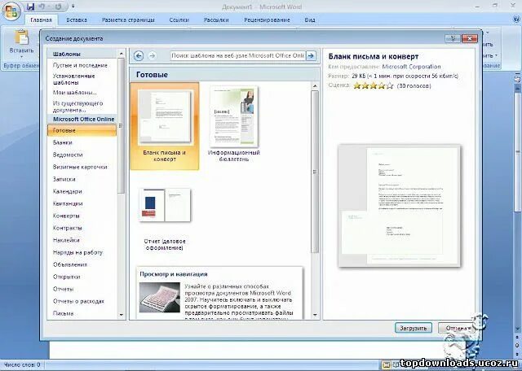
Task: Click the Word help icon in ribbon corner
Action: tap(517, 20)
